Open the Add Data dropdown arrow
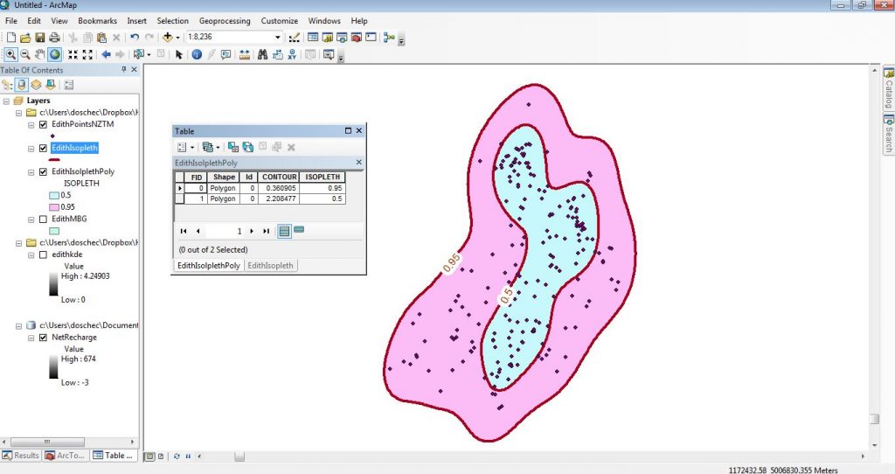 coord(177,37)
